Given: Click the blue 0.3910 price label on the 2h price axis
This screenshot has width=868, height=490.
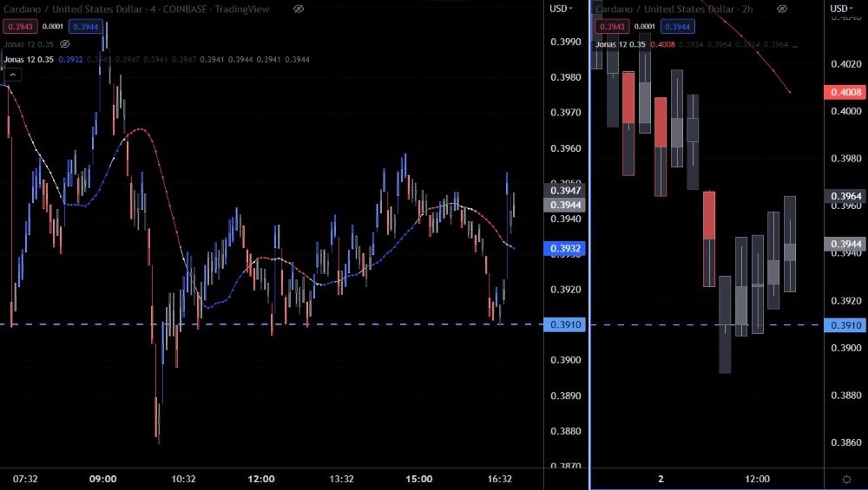Looking at the screenshot, I should click(845, 325).
